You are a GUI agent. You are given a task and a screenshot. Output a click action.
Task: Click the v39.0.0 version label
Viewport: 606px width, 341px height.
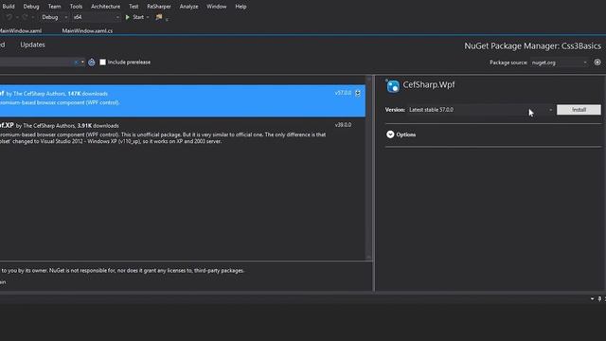[x=343, y=125]
